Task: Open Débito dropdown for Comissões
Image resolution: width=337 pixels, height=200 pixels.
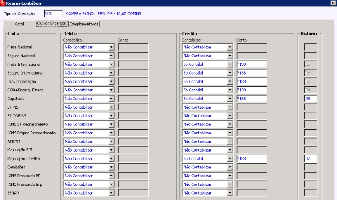Action: (111, 167)
